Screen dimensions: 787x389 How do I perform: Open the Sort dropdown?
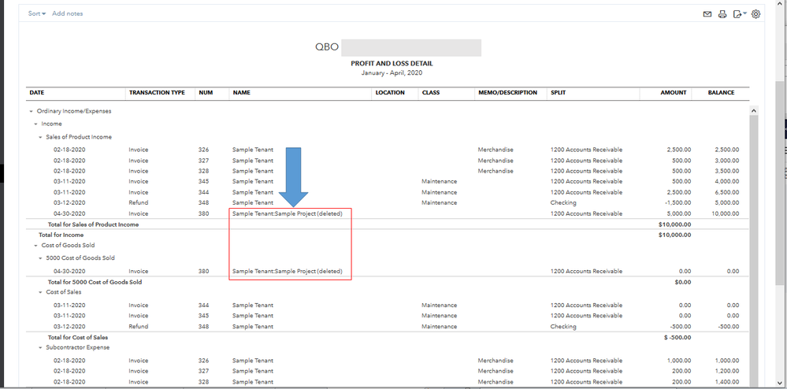37,13
